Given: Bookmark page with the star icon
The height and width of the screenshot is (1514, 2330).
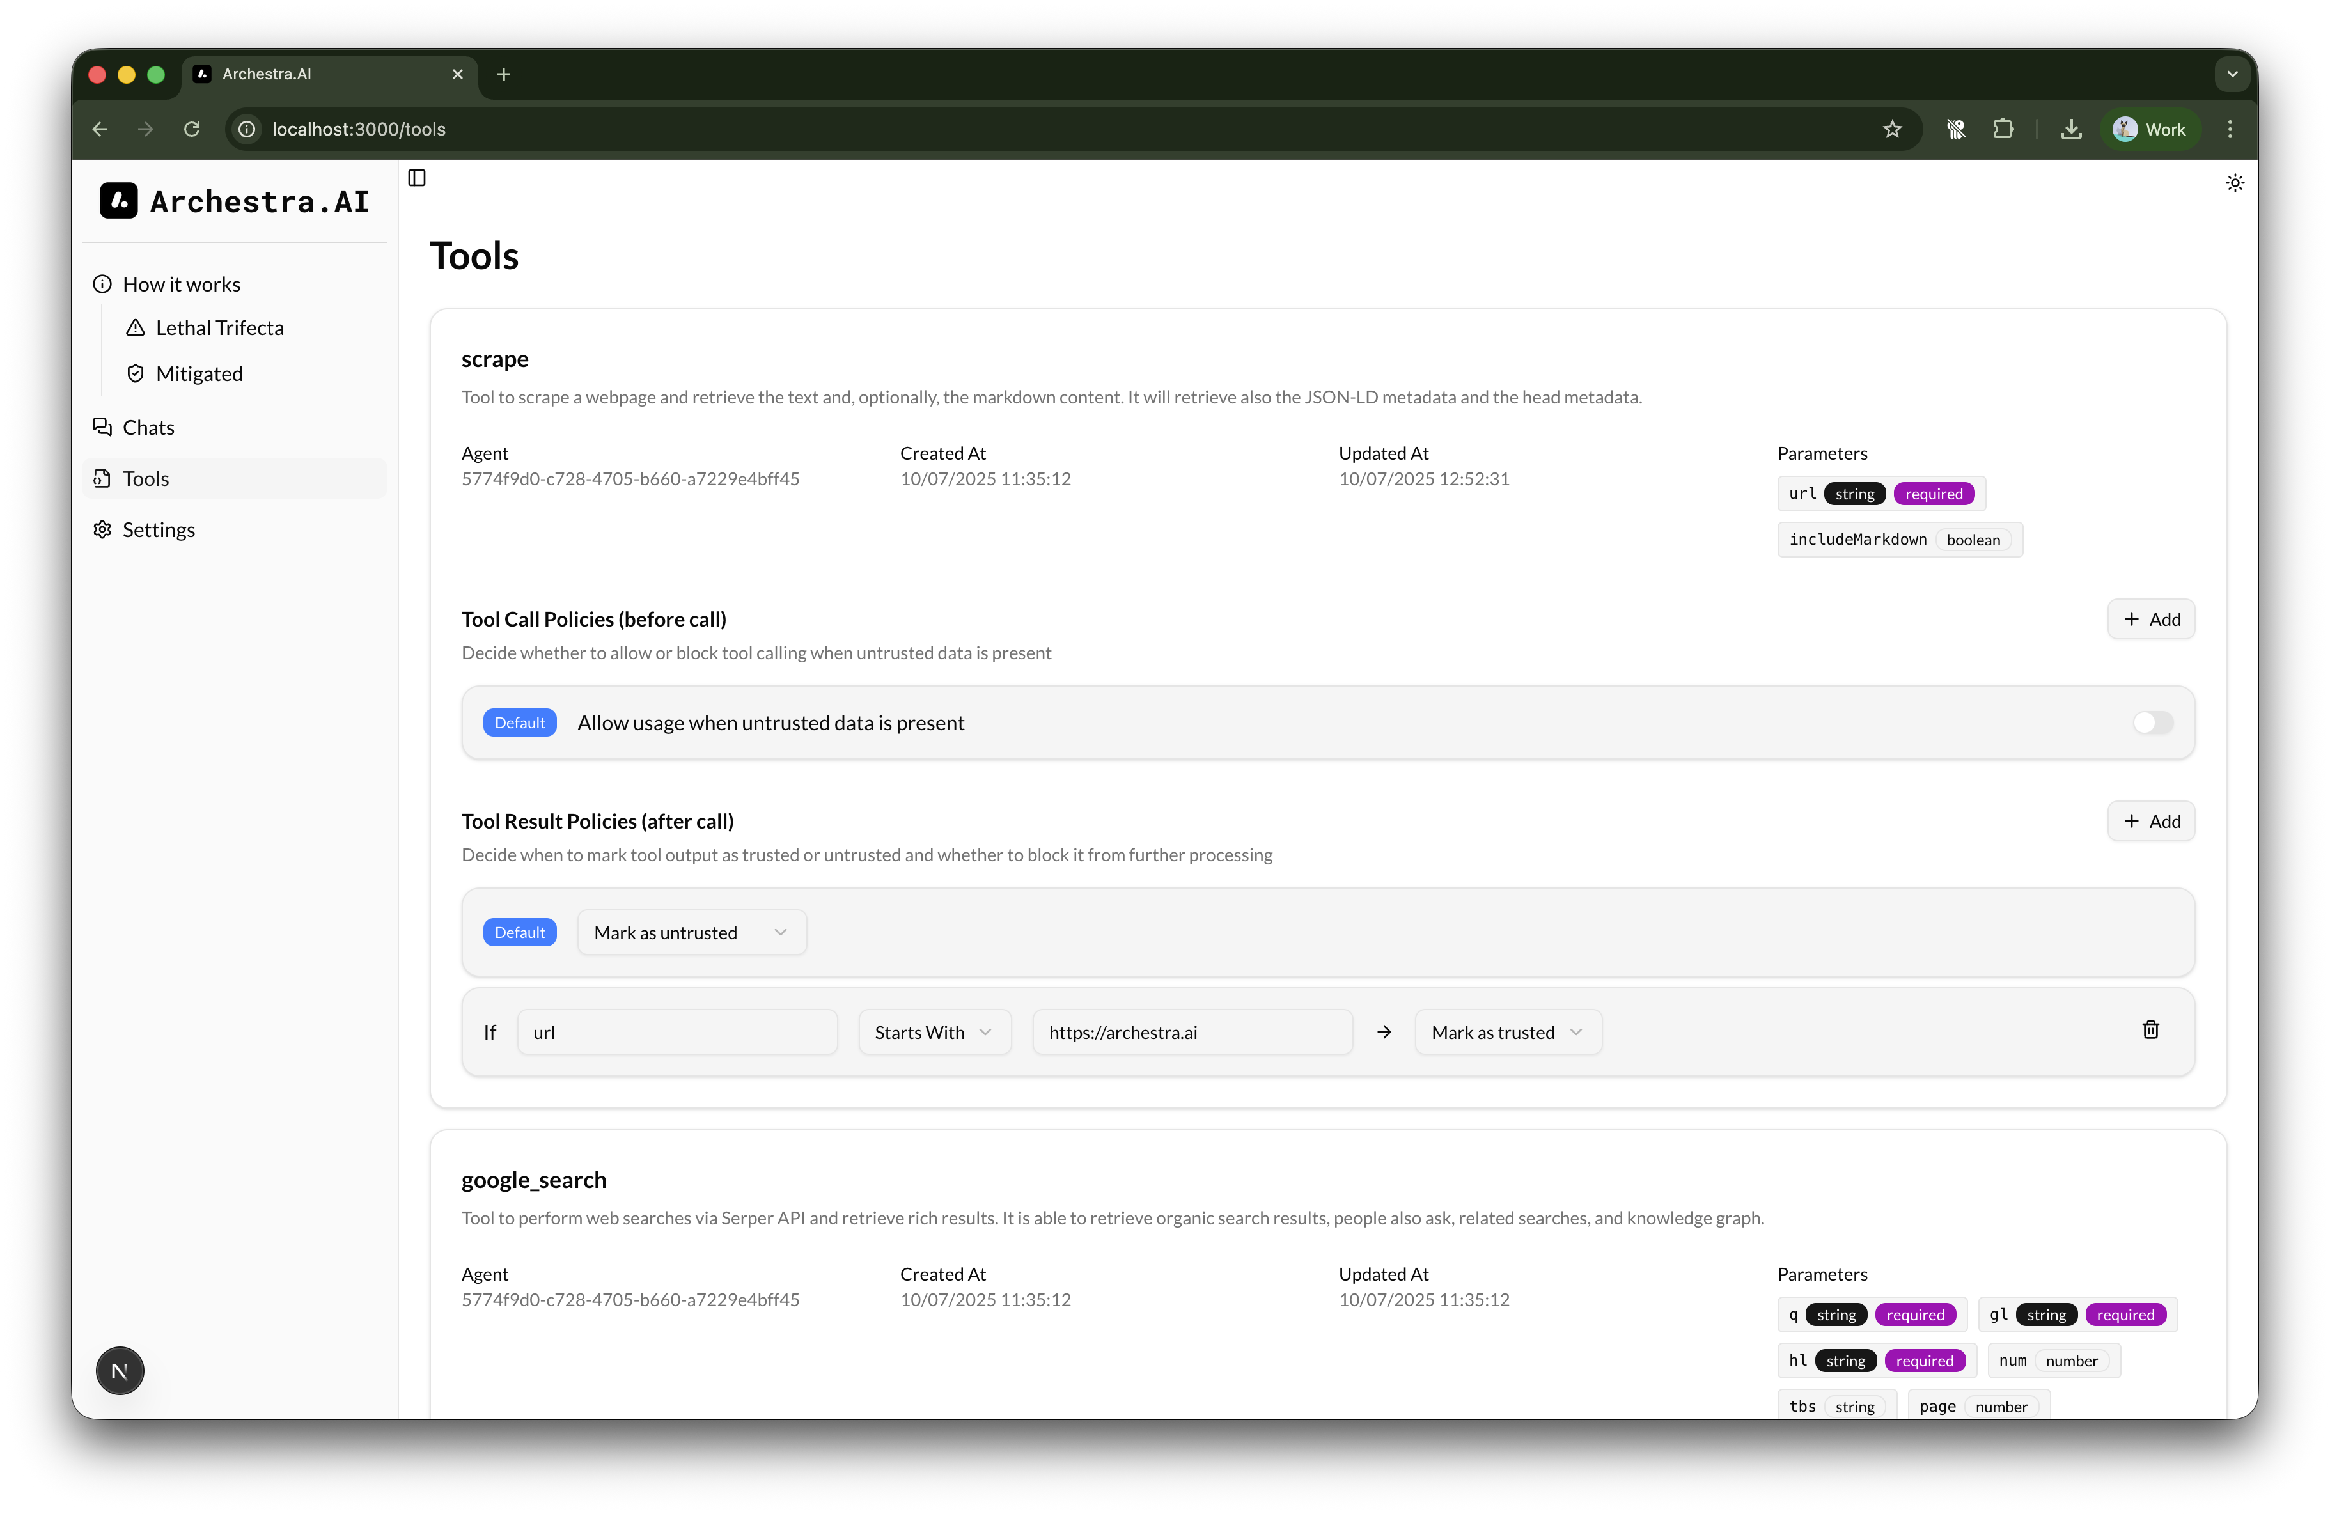Looking at the screenshot, I should 1891,129.
